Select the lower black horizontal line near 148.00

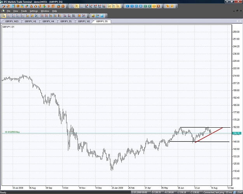click(x=199, y=142)
